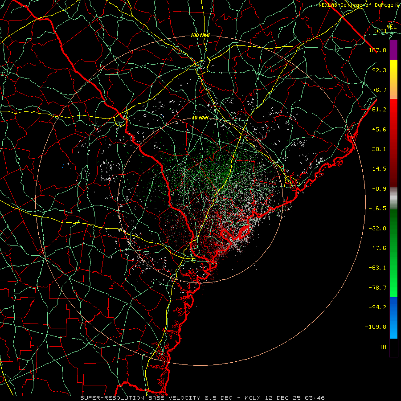The image size is (401, 401).
Task: Click the 107.8 velocity scale value
Action: (377, 50)
